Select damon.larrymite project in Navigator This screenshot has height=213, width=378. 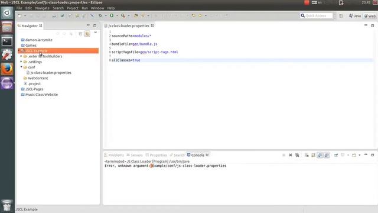tap(39, 40)
